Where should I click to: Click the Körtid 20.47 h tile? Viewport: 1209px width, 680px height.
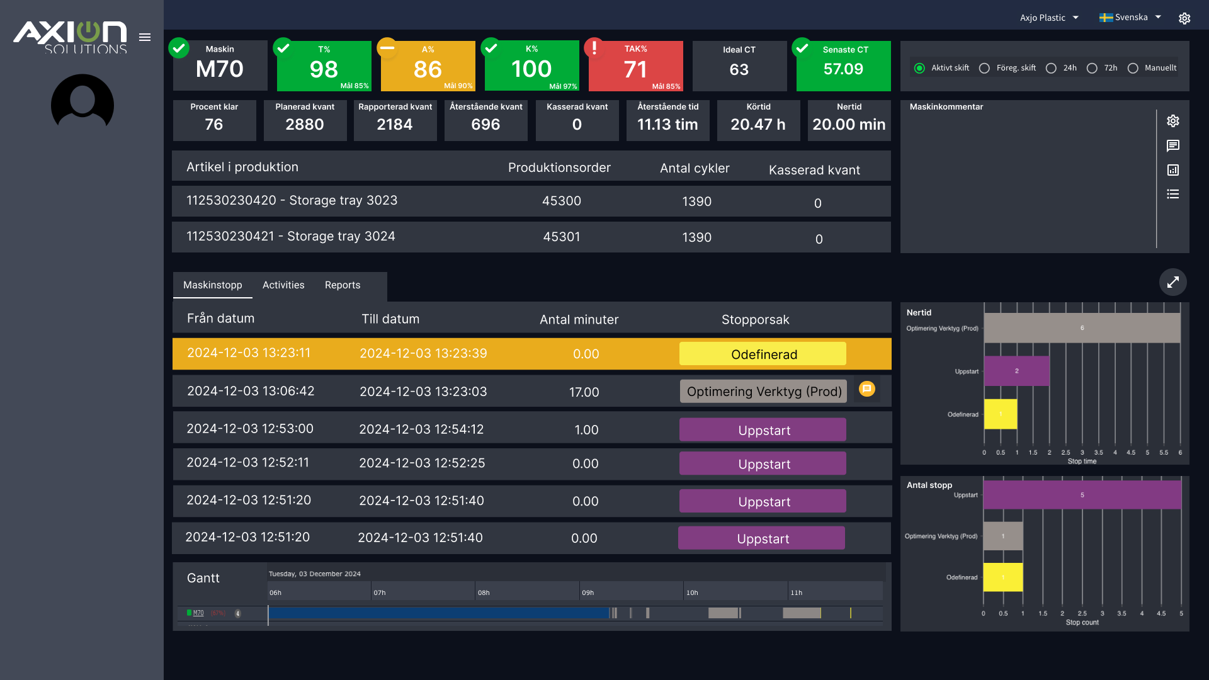click(x=758, y=120)
